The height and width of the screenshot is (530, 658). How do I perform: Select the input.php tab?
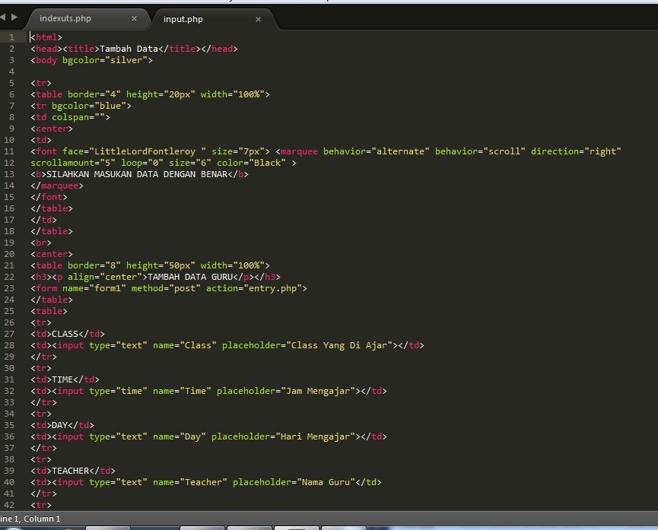click(x=183, y=19)
